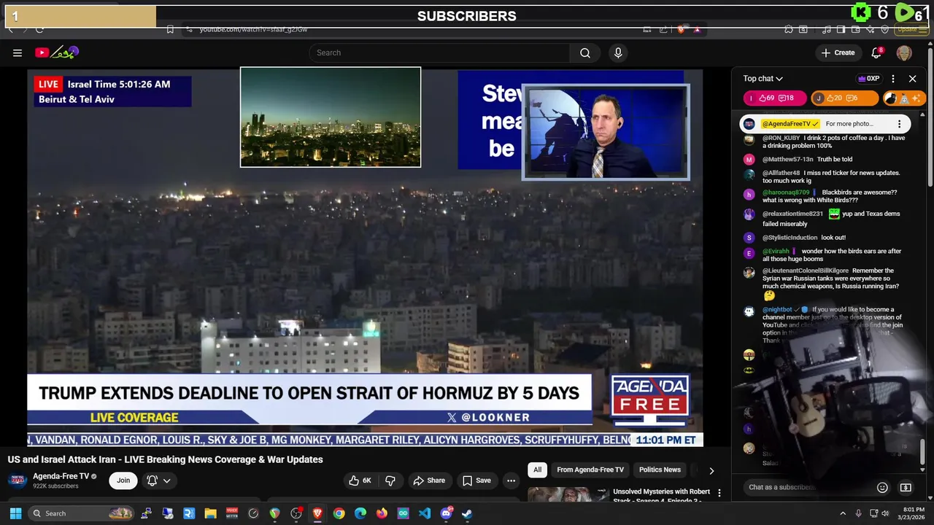Click the Windows taskbar Search box

[81, 513]
